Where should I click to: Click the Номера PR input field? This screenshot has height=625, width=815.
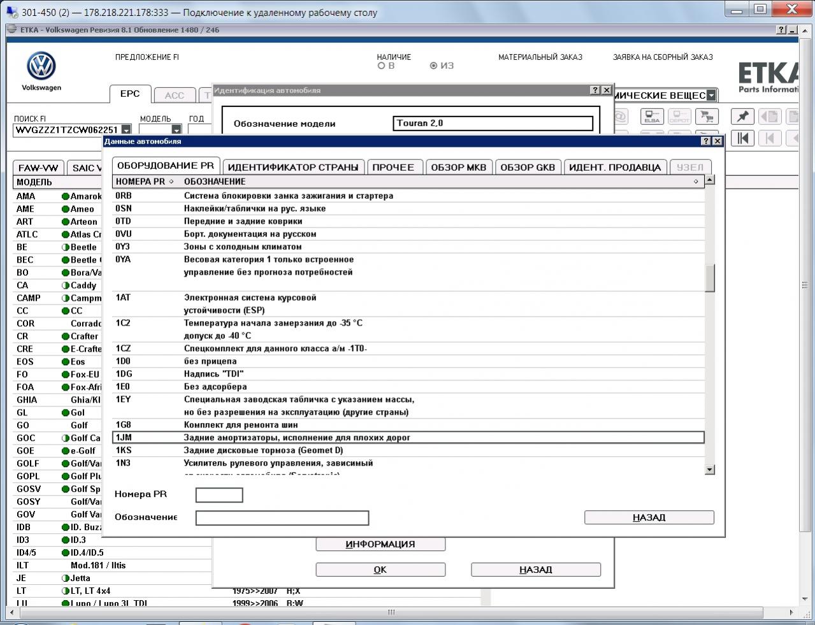coord(219,495)
